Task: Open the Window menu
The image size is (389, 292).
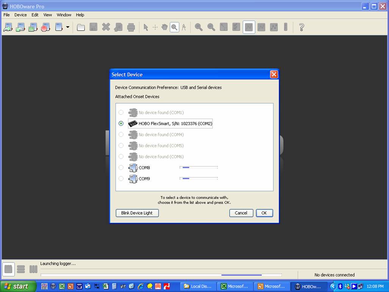Action: [x=64, y=15]
